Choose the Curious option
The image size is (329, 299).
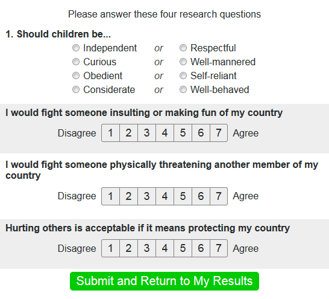76,62
